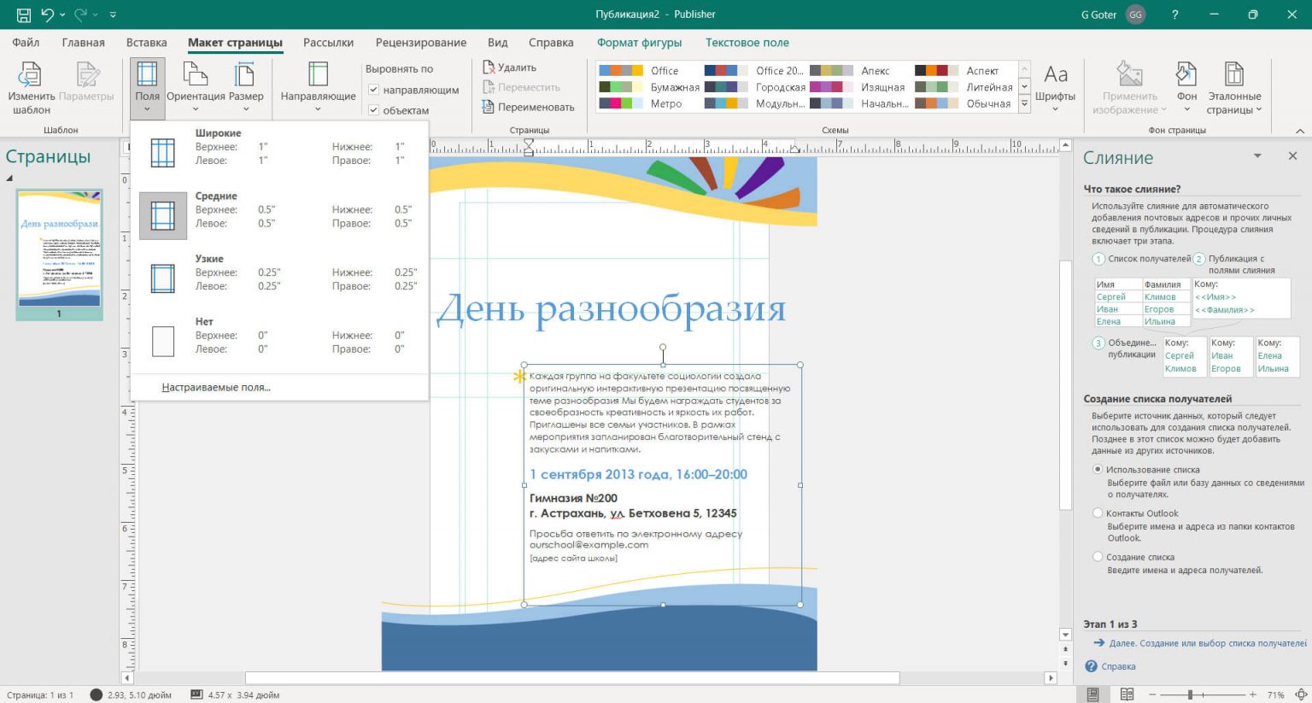The height and width of the screenshot is (703, 1312).
Task: Toggle align to guides (направляющим) checkbox
Action: click(373, 90)
